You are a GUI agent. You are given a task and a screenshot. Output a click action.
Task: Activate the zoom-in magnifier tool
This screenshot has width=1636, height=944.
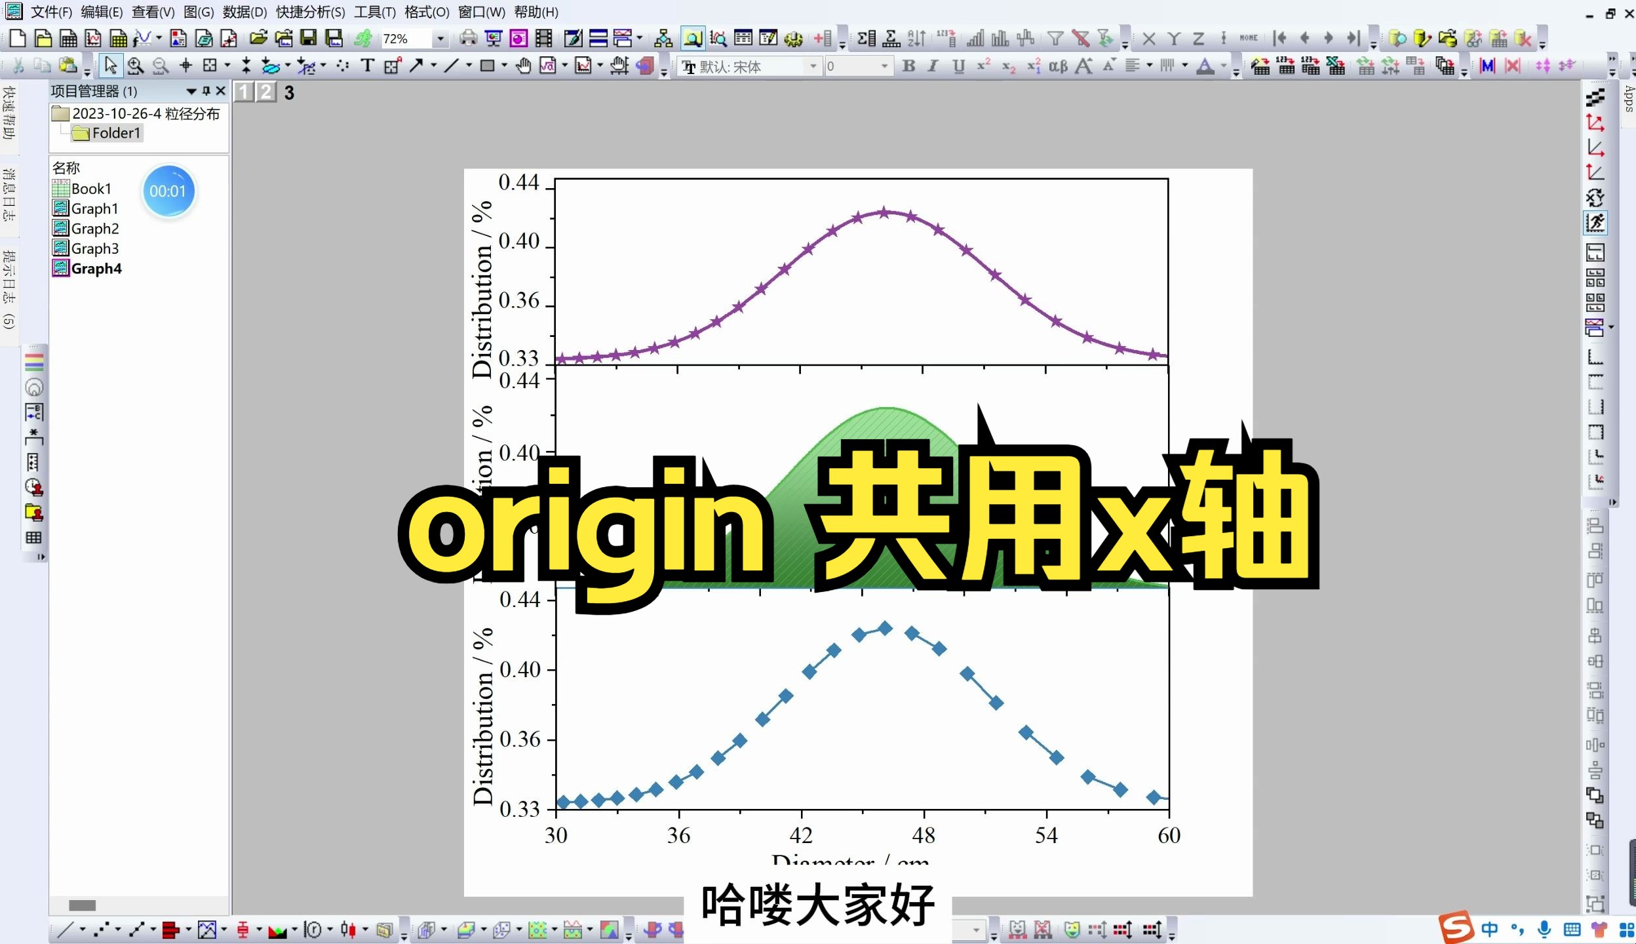point(135,66)
